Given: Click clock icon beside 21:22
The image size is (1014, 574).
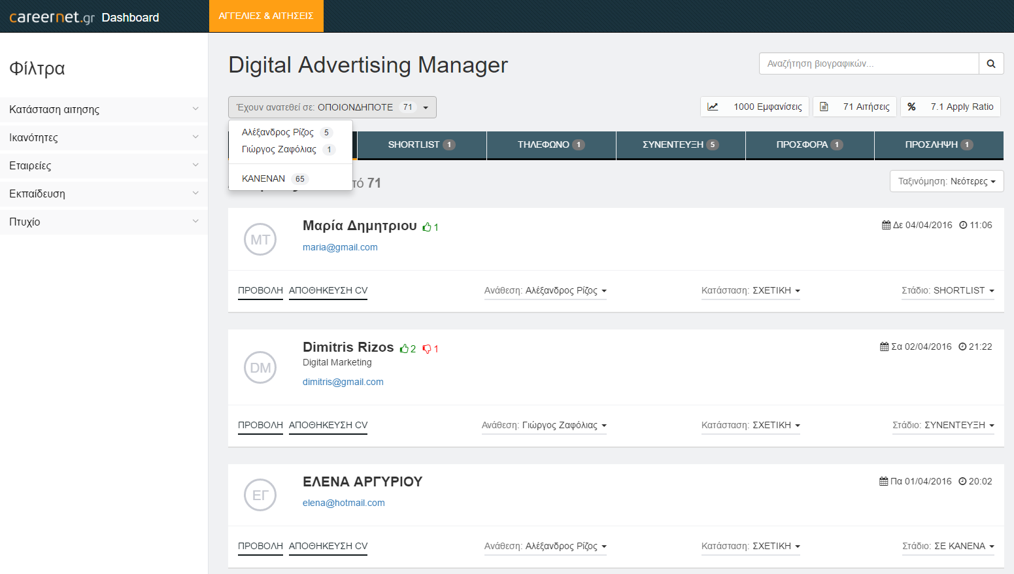Looking at the screenshot, I should [x=962, y=346].
